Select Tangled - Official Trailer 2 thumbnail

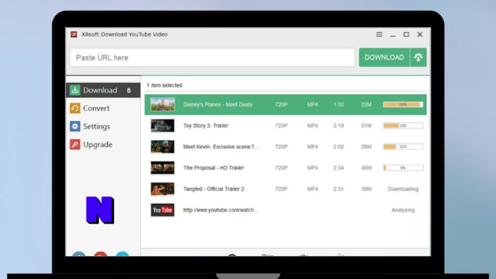pos(163,189)
